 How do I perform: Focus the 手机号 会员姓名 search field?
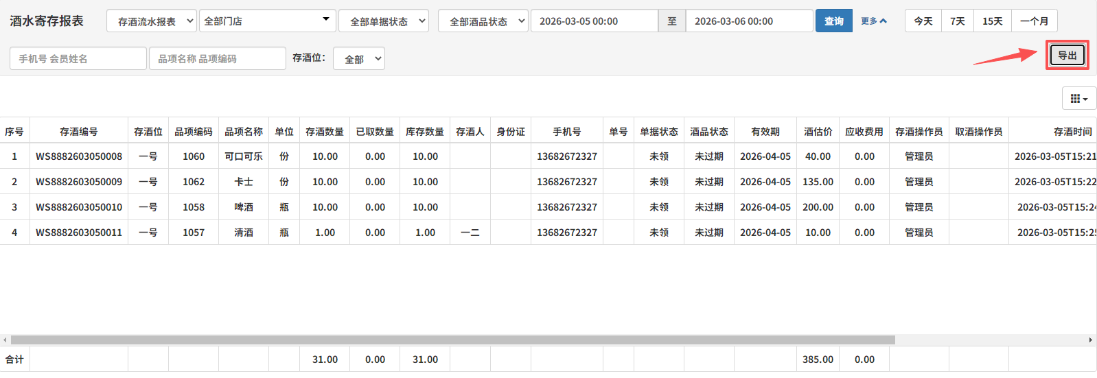78,59
